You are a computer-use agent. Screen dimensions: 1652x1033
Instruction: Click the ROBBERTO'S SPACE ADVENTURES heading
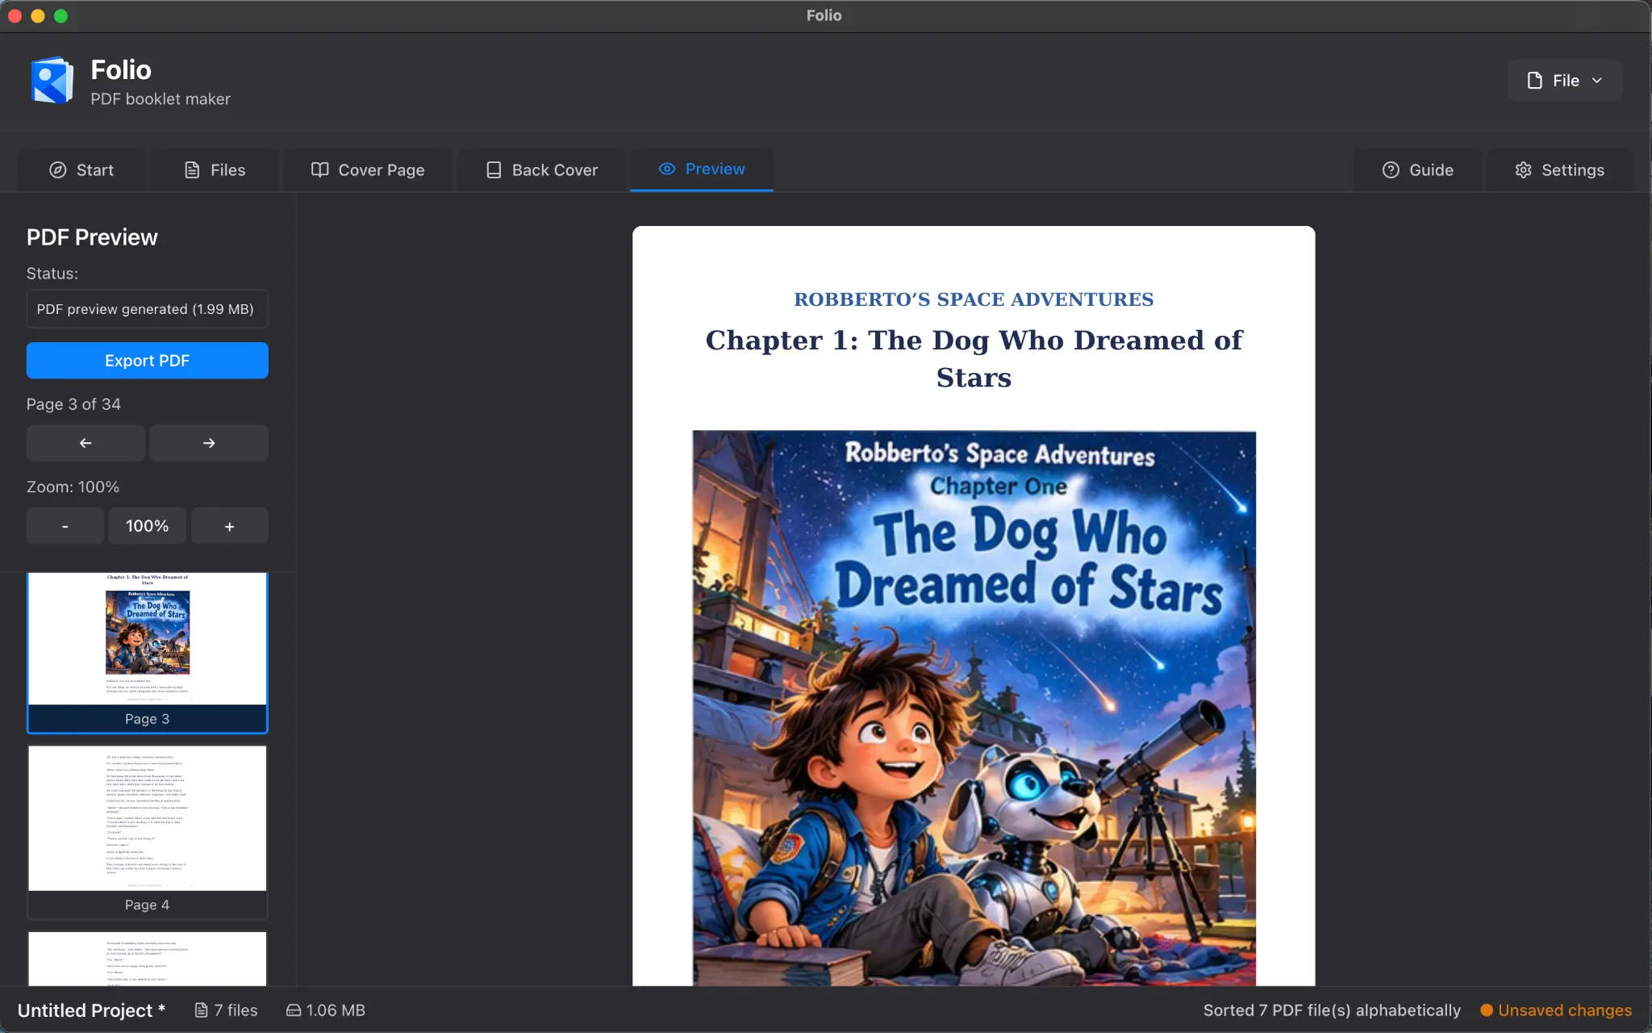click(x=974, y=299)
